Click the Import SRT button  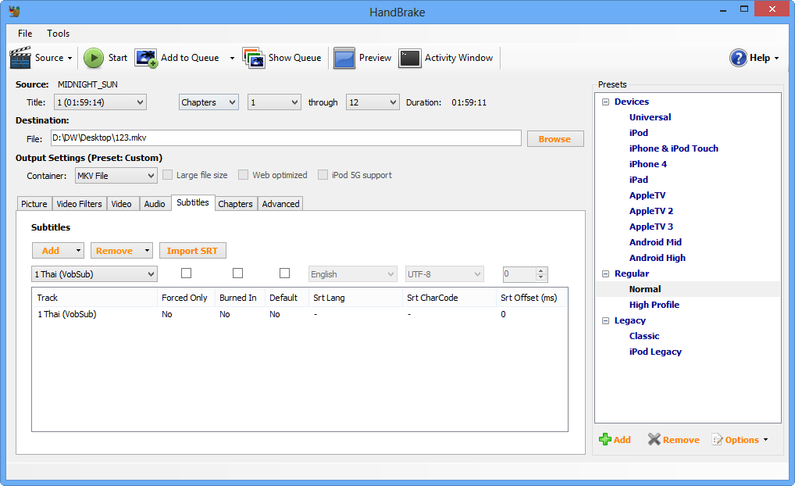click(192, 251)
